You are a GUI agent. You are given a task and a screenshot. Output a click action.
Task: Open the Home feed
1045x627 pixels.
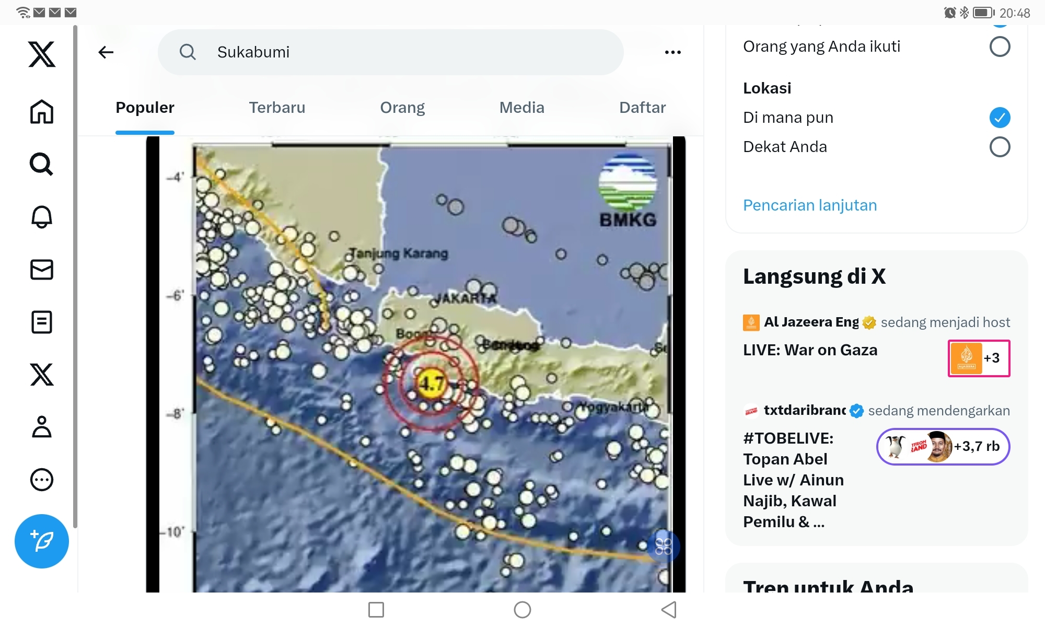coord(42,112)
